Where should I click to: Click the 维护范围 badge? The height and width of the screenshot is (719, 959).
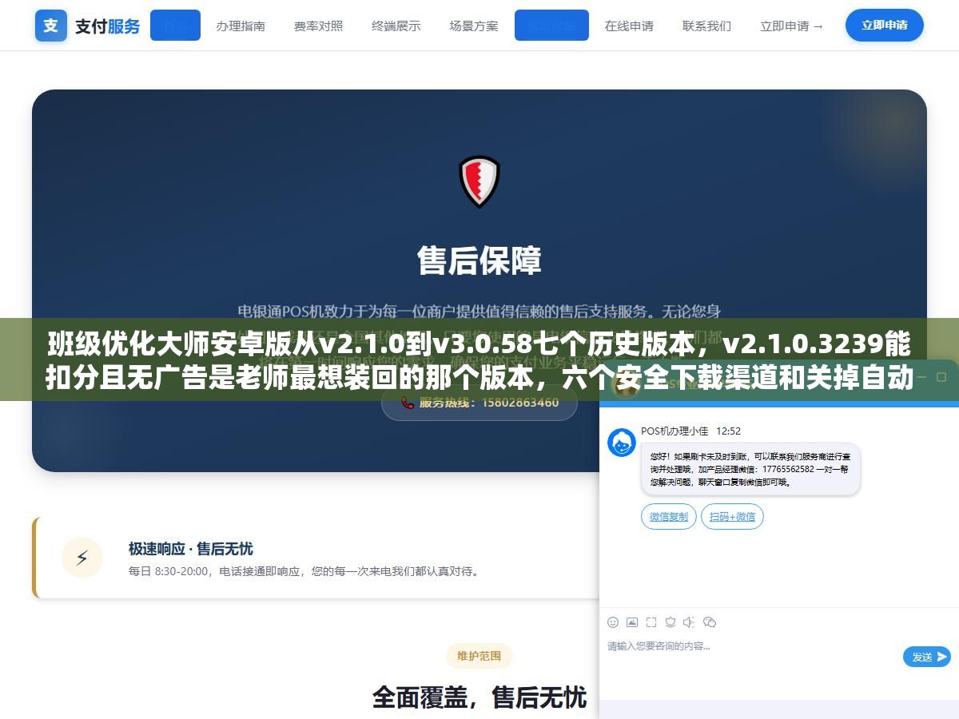point(479,656)
